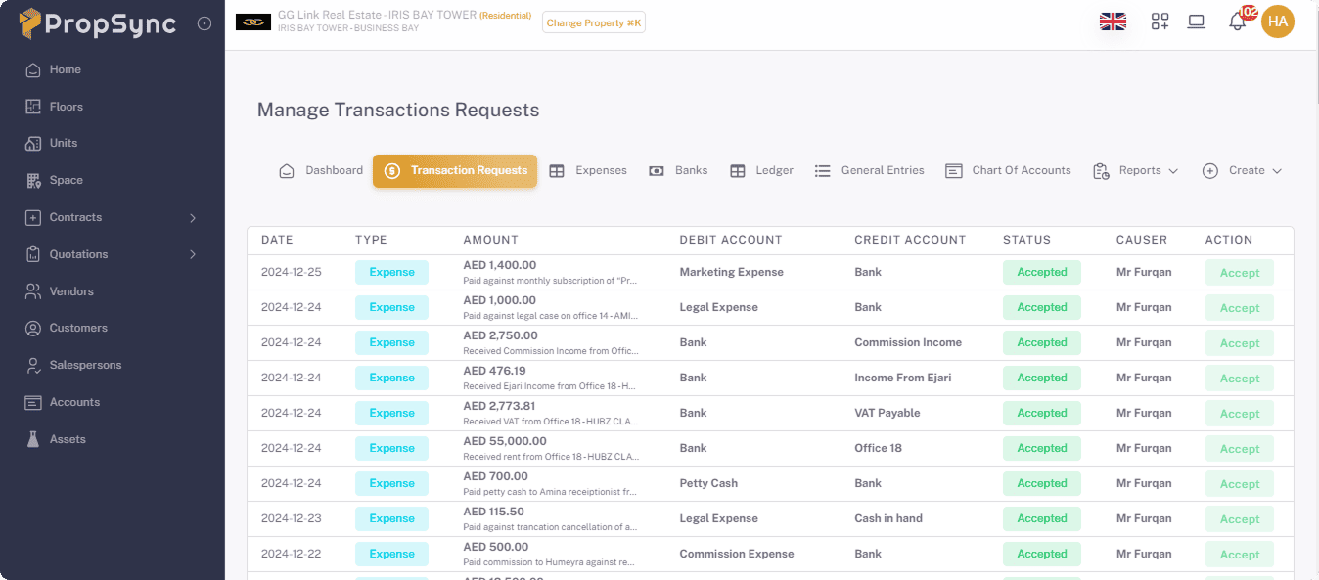Screen dimensions: 1319x580
Task: Click the AMOUNT column header
Action: click(x=490, y=240)
